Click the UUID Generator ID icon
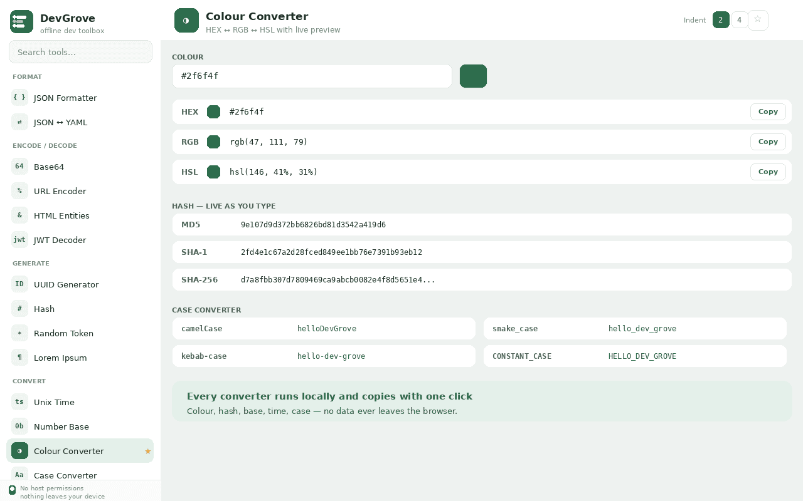The height and width of the screenshot is (501, 803). (19, 284)
